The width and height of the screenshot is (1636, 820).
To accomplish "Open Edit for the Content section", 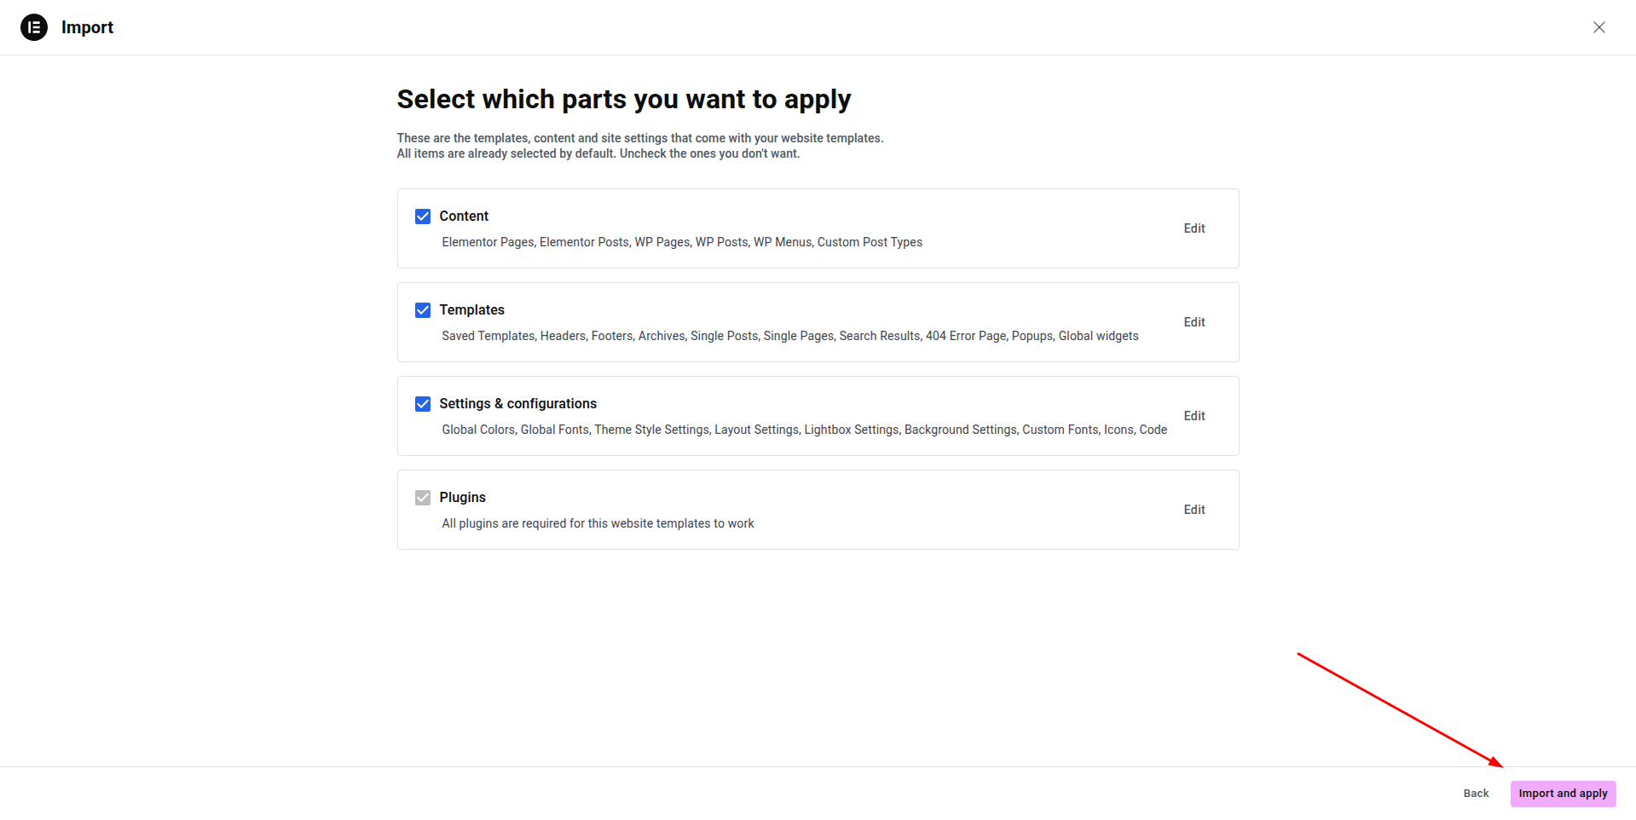I will (x=1194, y=228).
